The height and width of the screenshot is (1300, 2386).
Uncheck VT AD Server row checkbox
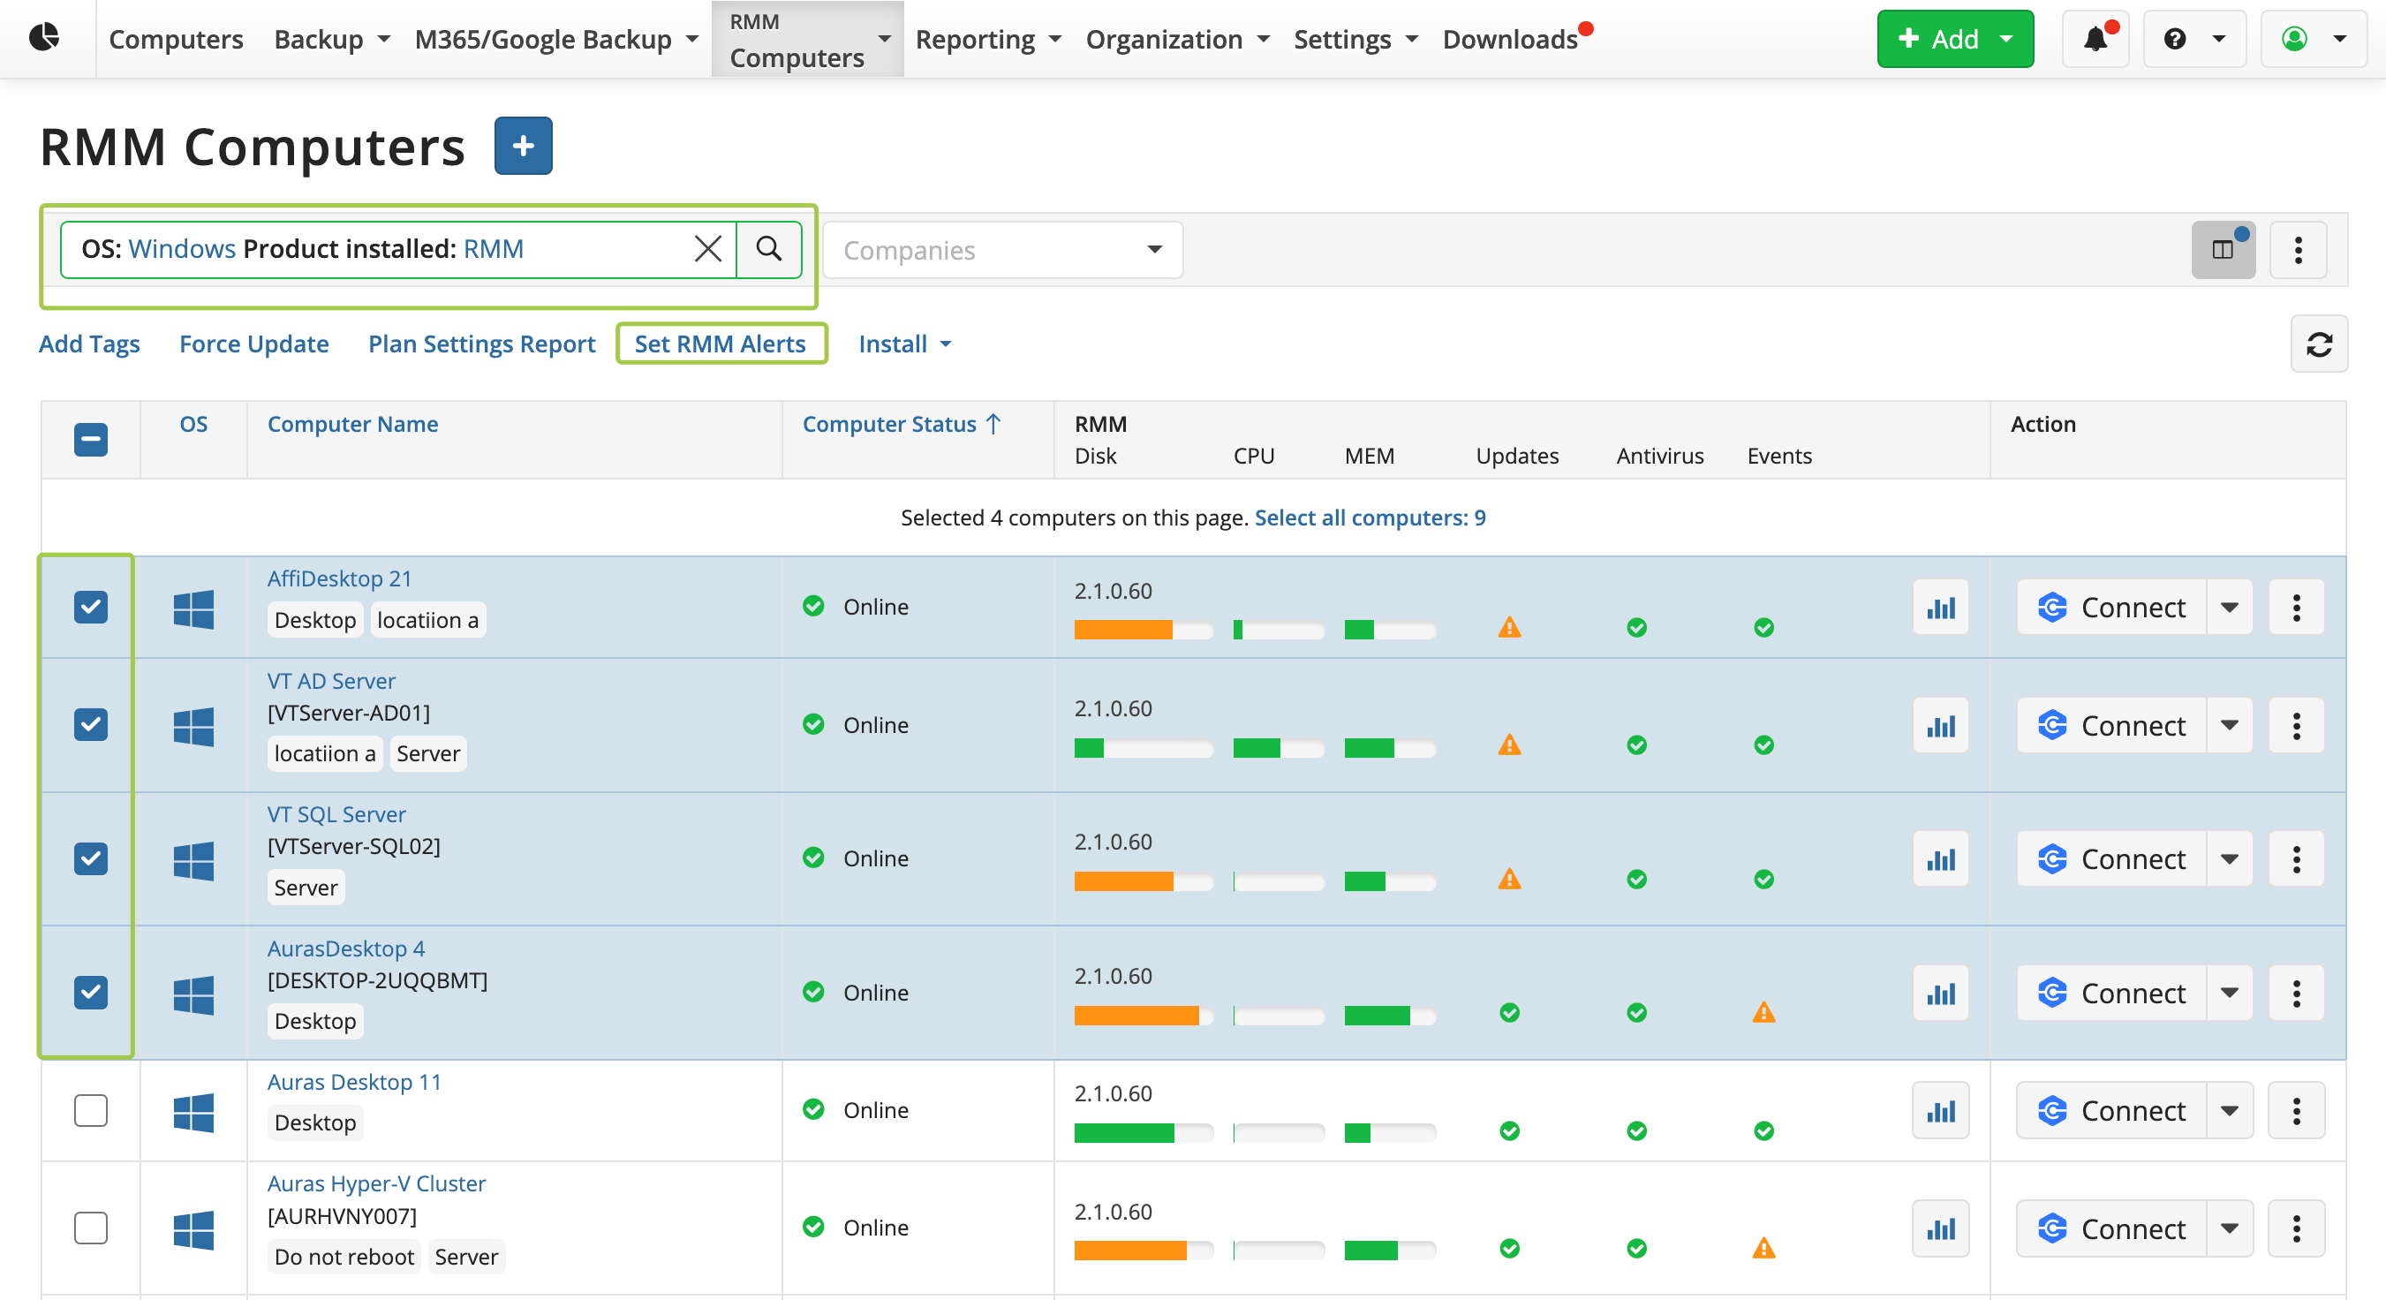tap(91, 724)
